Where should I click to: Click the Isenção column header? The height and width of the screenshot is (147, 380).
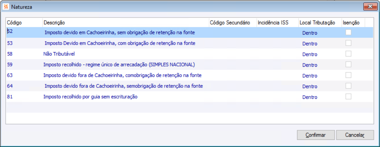click(x=351, y=23)
